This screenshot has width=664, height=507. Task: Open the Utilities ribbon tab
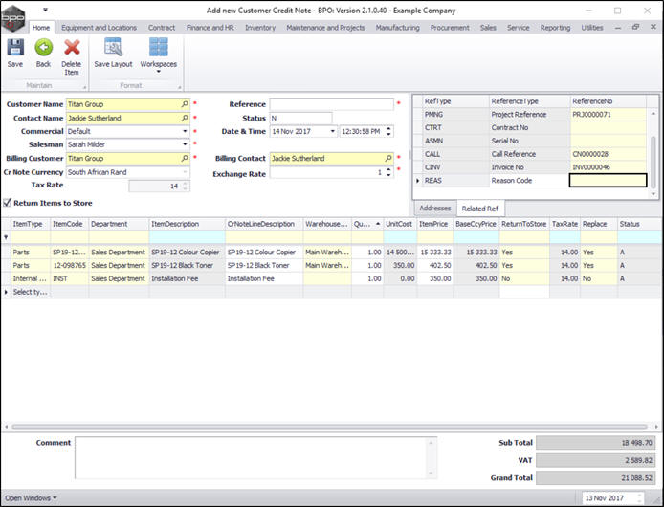[x=592, y=28]
